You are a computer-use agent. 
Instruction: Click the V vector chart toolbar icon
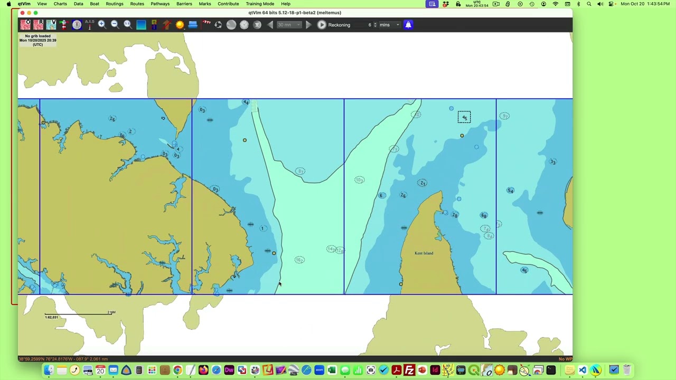click(51, 24)
